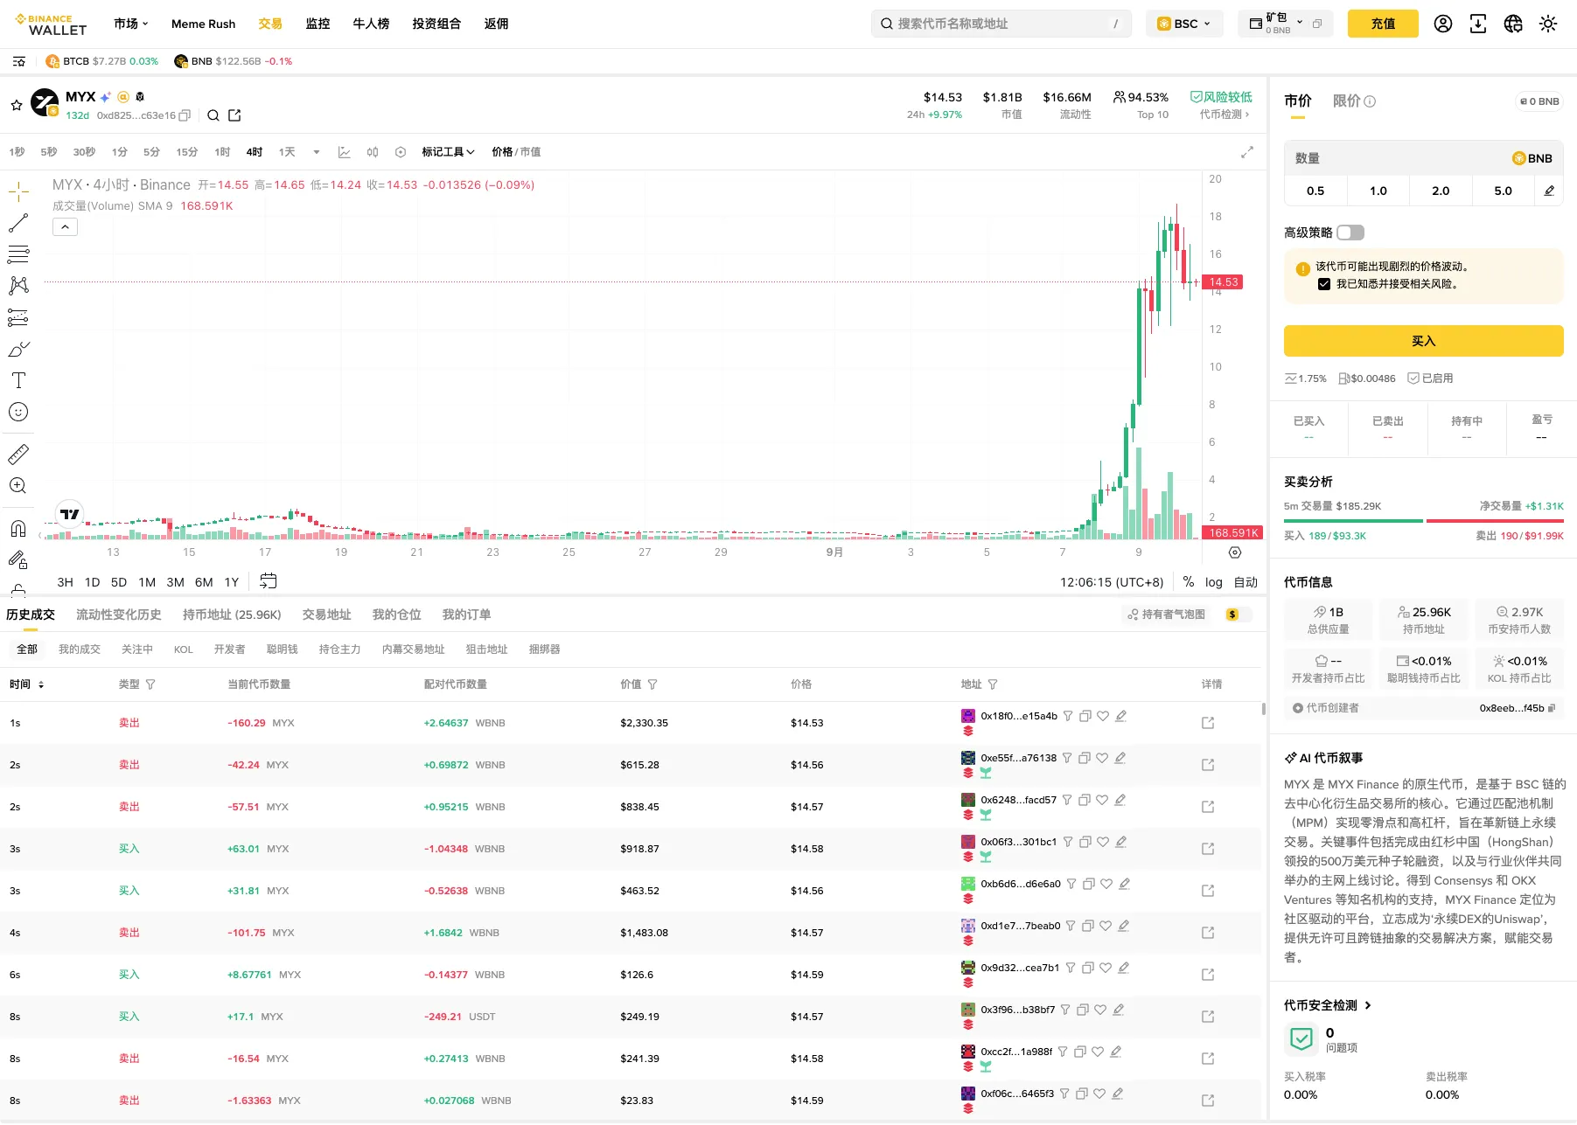The height and width of the screenshot is (1125, 1577).
Task: Open the 持有者气泡图 bubble map
Action: (x=1167, y=615)
